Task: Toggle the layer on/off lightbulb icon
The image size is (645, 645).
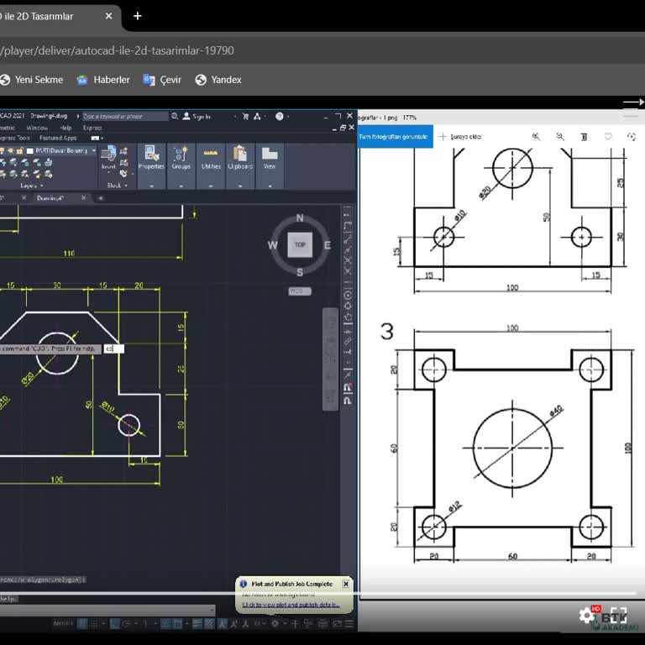Action: (2, 151)
